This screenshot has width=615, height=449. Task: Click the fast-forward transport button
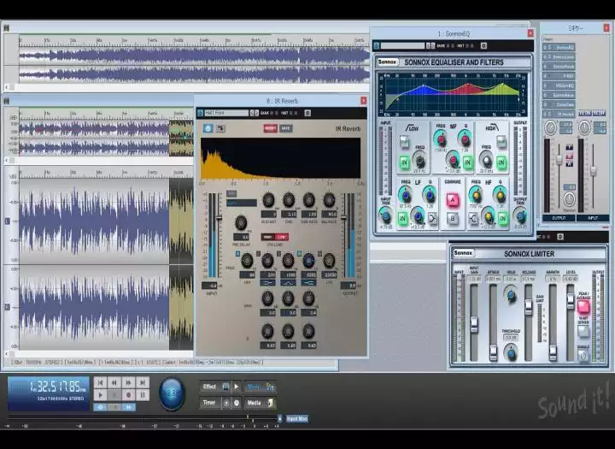pos(129,382)
